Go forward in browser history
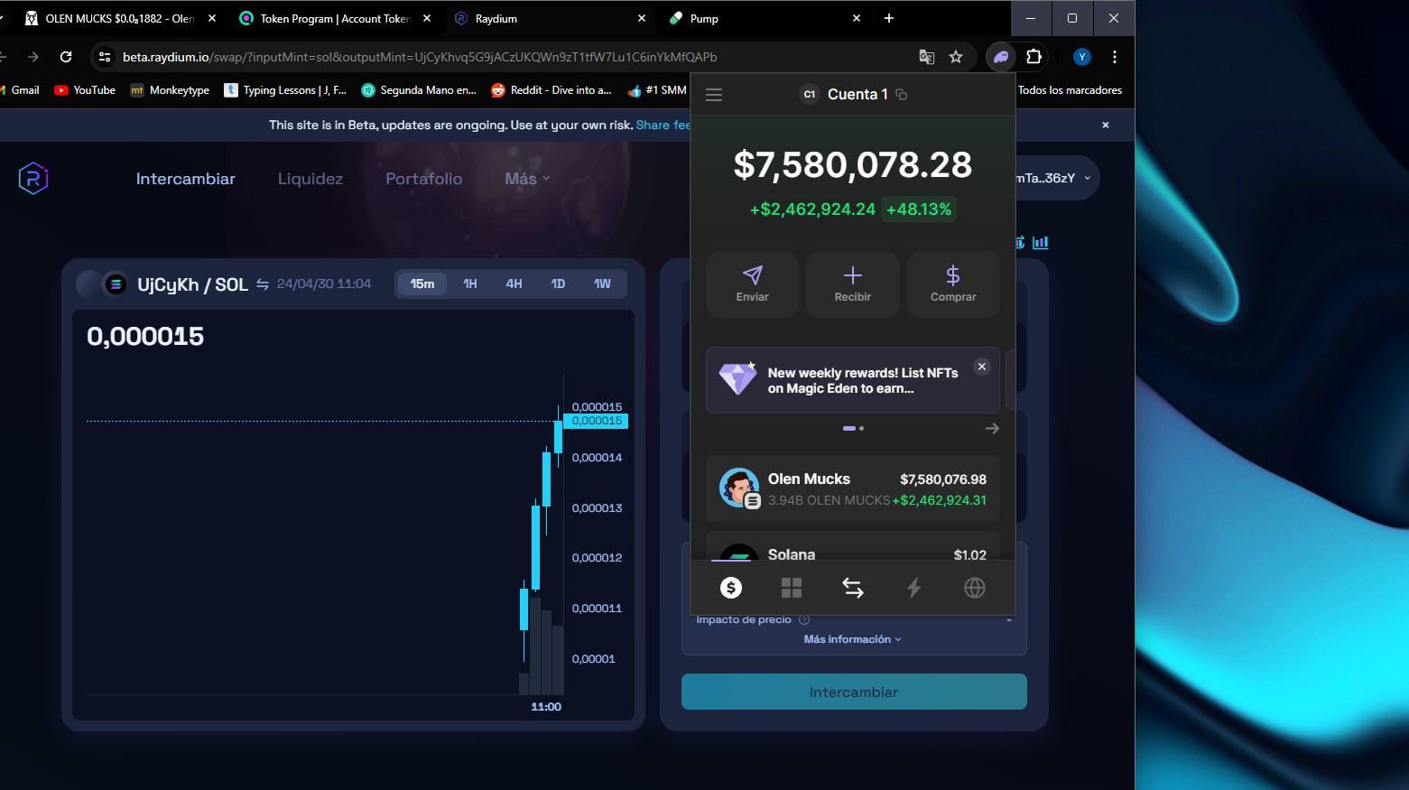The width and height of the screenshot is (1409, 790). [x=33, y=57]
